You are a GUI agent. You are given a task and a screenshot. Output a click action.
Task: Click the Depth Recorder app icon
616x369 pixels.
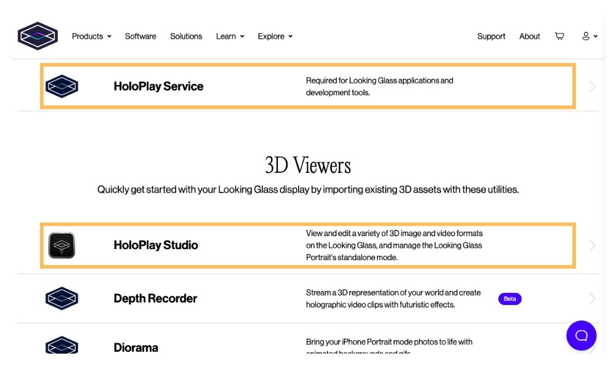pyautogui.click(x=62, y=298)
